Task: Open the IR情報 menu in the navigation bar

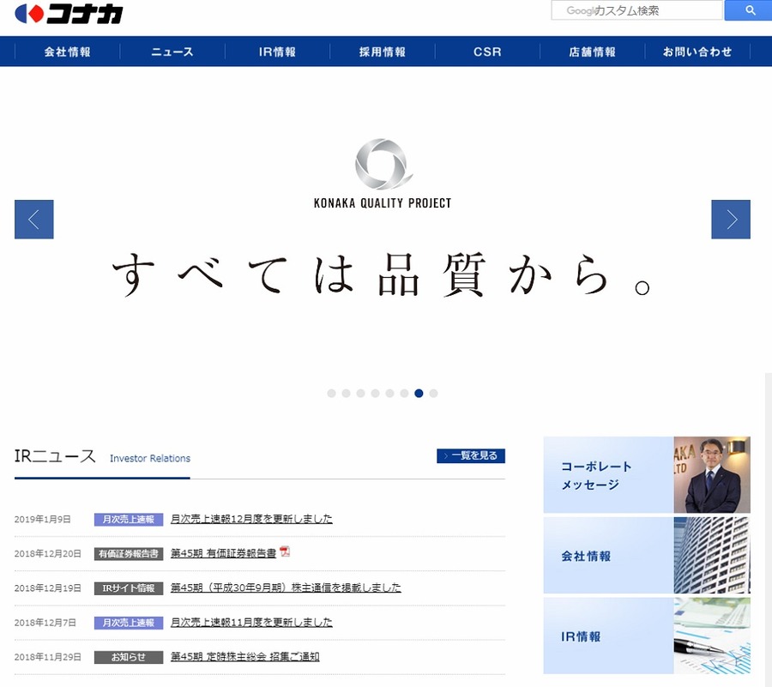Action: point(277,51)
